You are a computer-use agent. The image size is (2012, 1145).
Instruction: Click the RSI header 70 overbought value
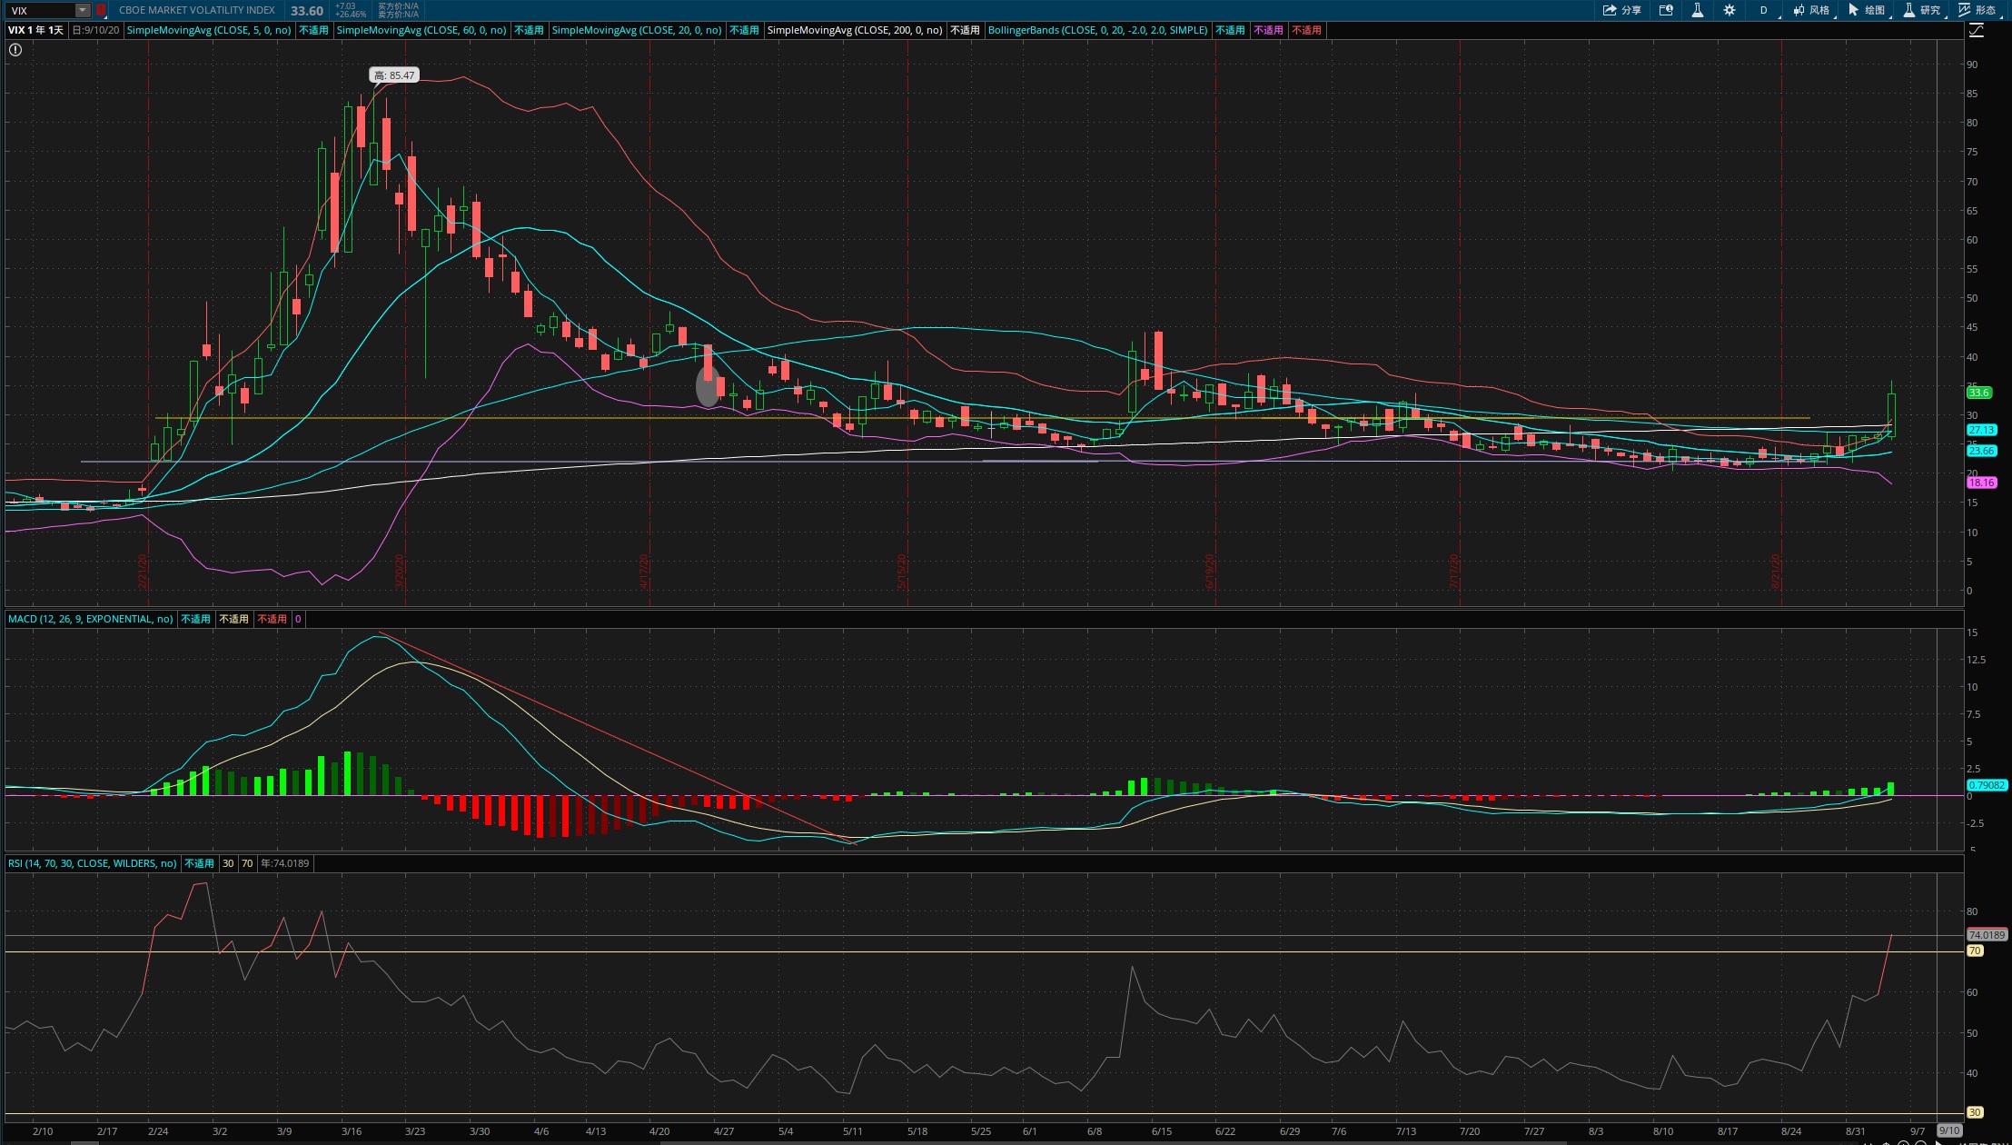click(x=247, y=863)
